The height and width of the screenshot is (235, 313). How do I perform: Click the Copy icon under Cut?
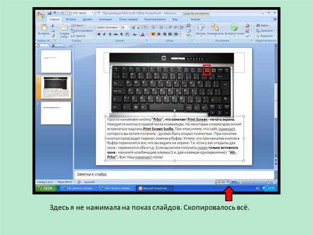[x=53, y=31]
